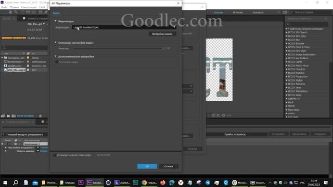Enable the Set start timecode checkbox
333x187 pixels.
tap(55, 155)
